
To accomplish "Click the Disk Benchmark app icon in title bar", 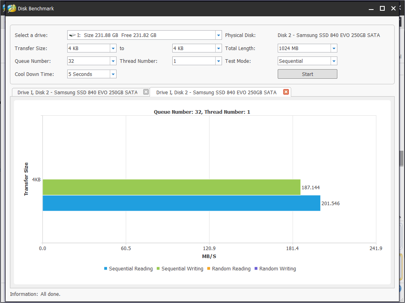I will click(12, 8).
